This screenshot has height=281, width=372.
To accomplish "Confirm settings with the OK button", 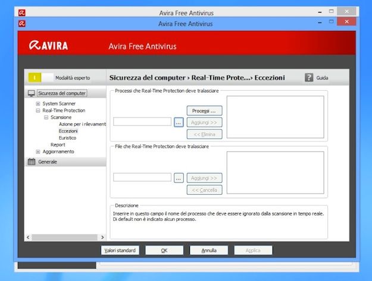I will pyautogui.click(x=164, y=250).
